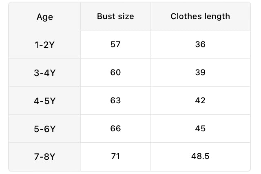Screen dimensions: 261x174
Task: Select the 7-8Y age row label
Action: click(45, 157)
